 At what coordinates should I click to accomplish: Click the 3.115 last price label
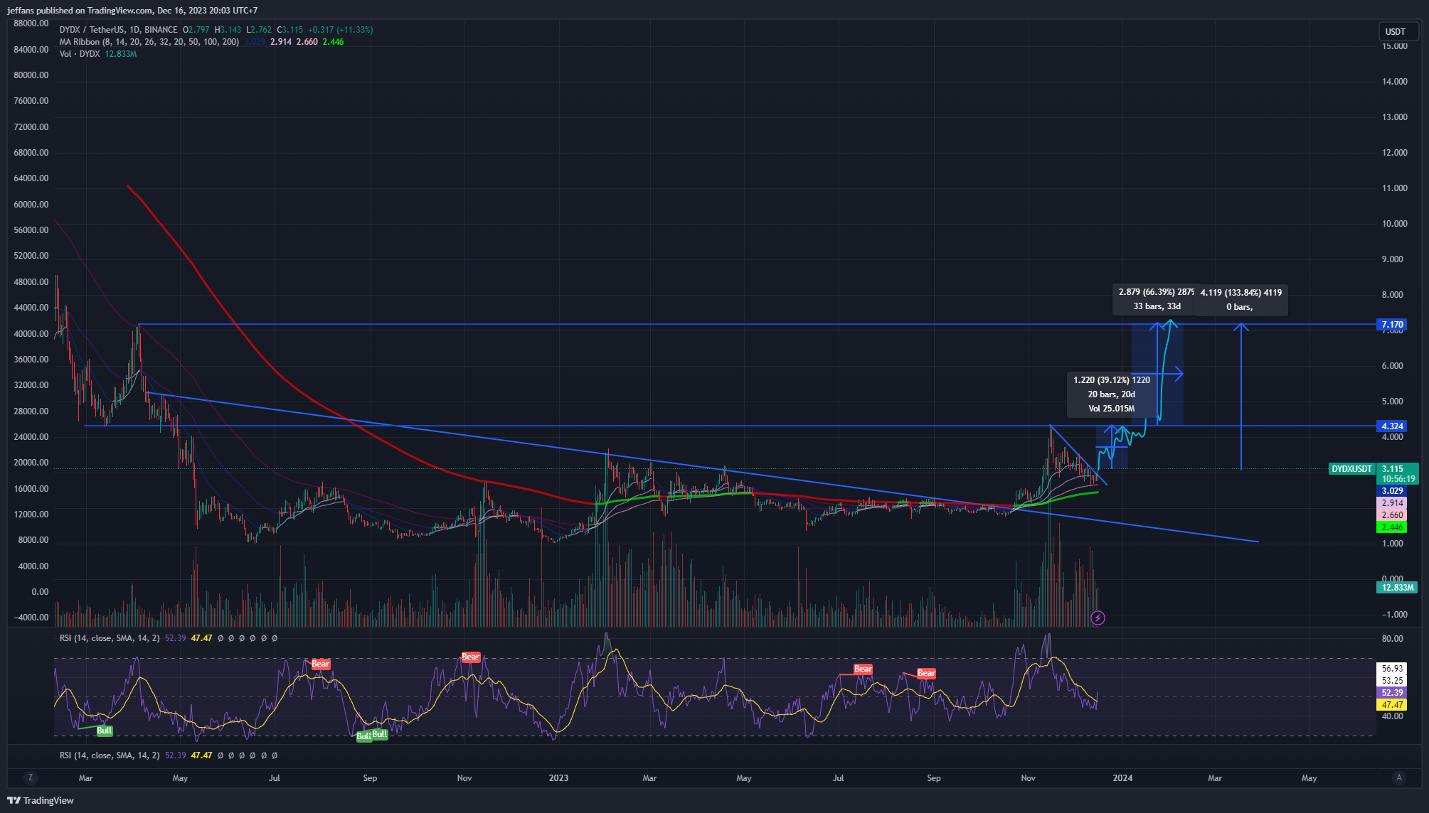click(x=1392, y=469)
